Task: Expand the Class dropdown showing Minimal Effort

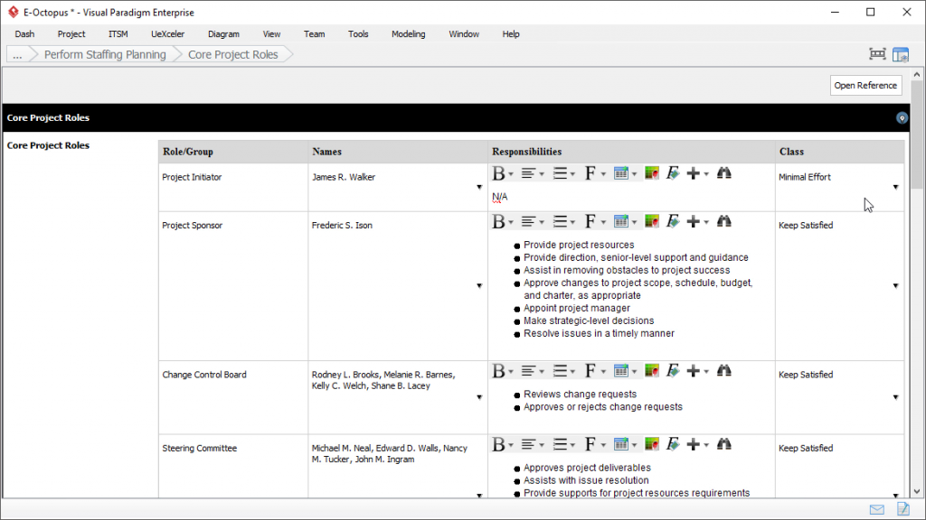Action: [x=894, y=185]
